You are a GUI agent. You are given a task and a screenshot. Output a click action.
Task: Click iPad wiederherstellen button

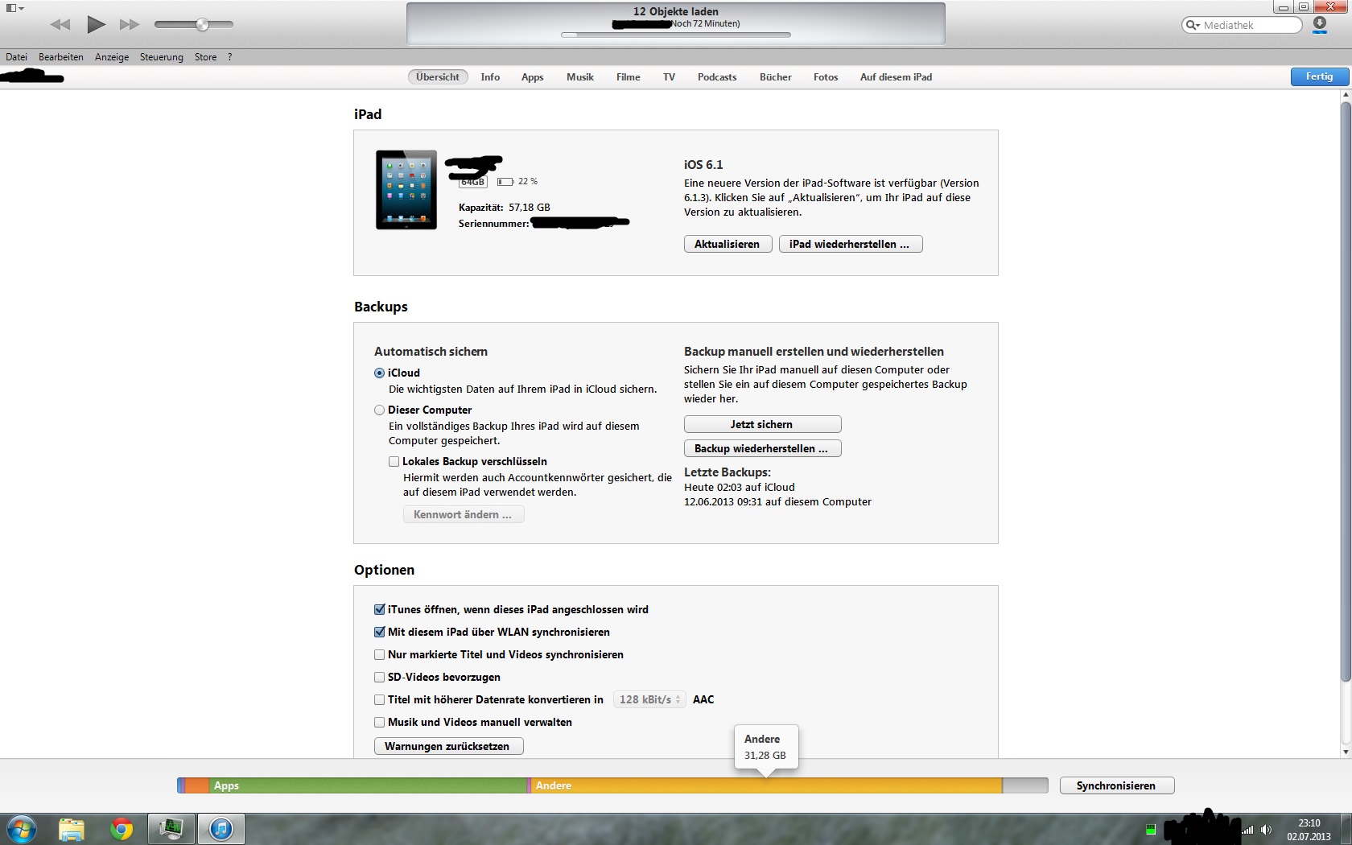click(x=851, y=244)
